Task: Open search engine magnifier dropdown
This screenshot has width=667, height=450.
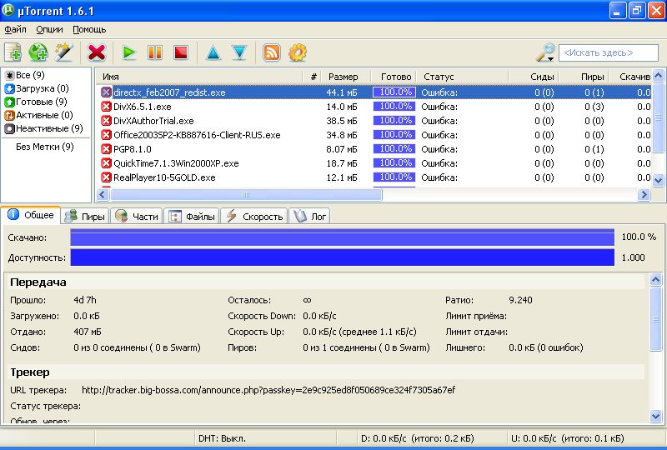Action: (x=546, y=52)
